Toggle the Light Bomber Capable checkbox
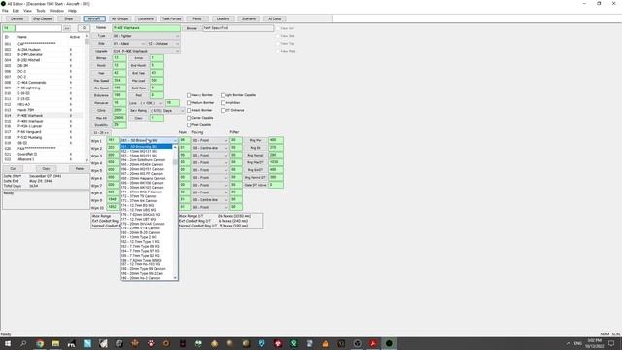 [223, 95]
